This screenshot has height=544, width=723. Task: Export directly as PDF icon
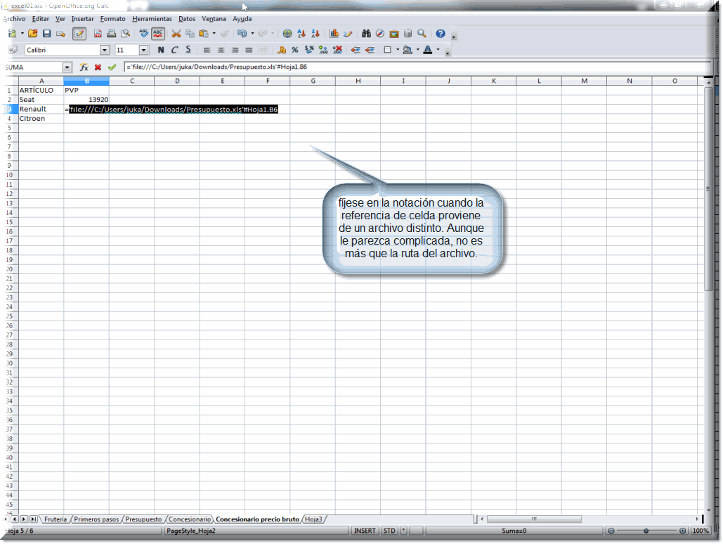[98, 34]
